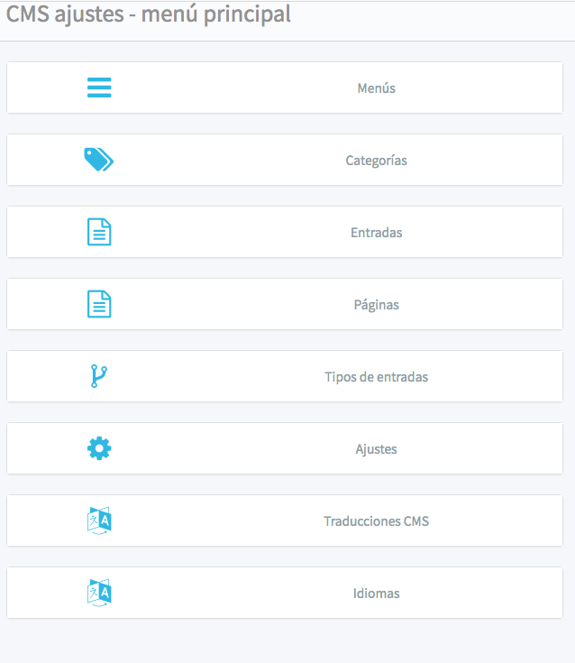
Task: Click the hamburger Menús icon
Action: click(99, 87)
